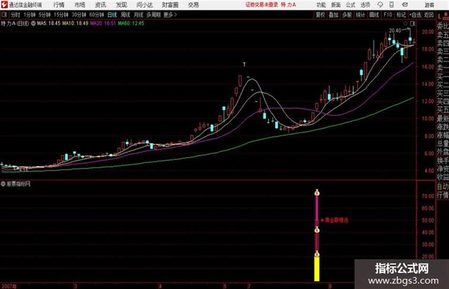The image size is (449, 289).
Task: Open the 交易 menu
Action: [x=193, y=5]
